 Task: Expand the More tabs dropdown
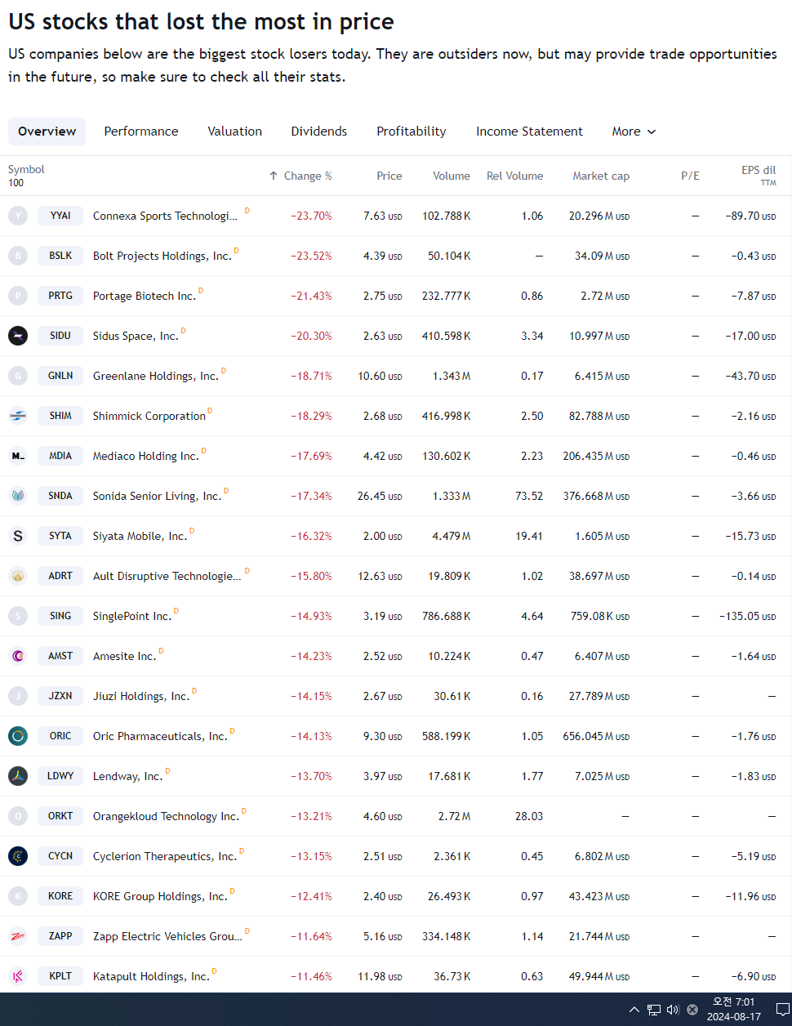[x=634, y=132]
